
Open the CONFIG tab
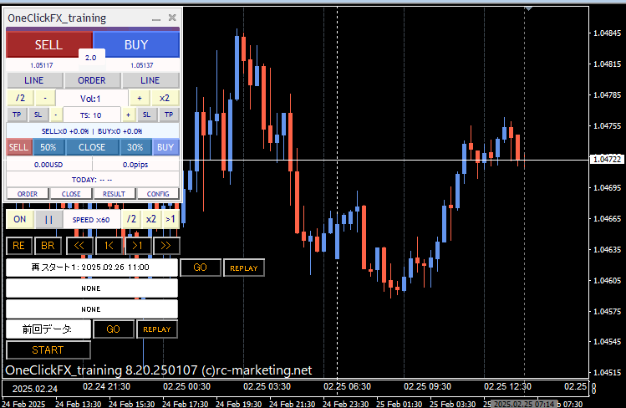point(158,193)
